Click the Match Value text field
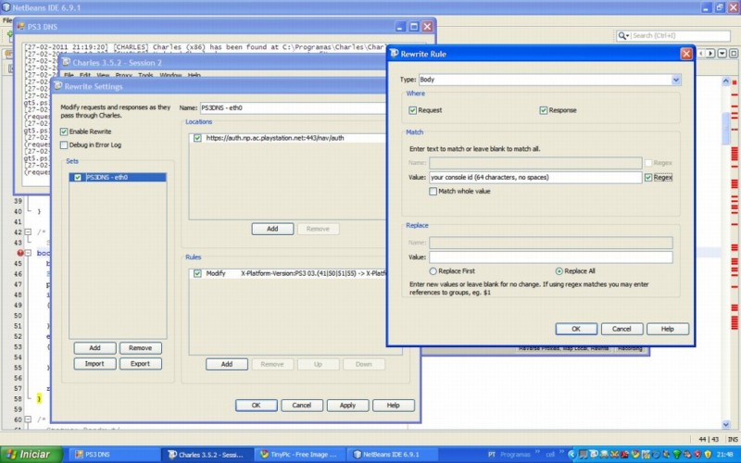The height and width of the screenshot is (463, 741). (534, 176)
